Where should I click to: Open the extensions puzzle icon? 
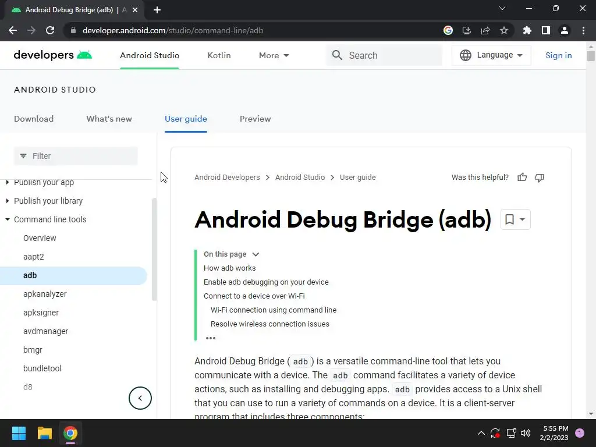click(527, 30)
